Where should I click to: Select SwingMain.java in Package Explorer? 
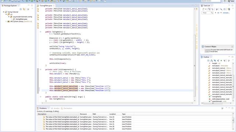21,19
